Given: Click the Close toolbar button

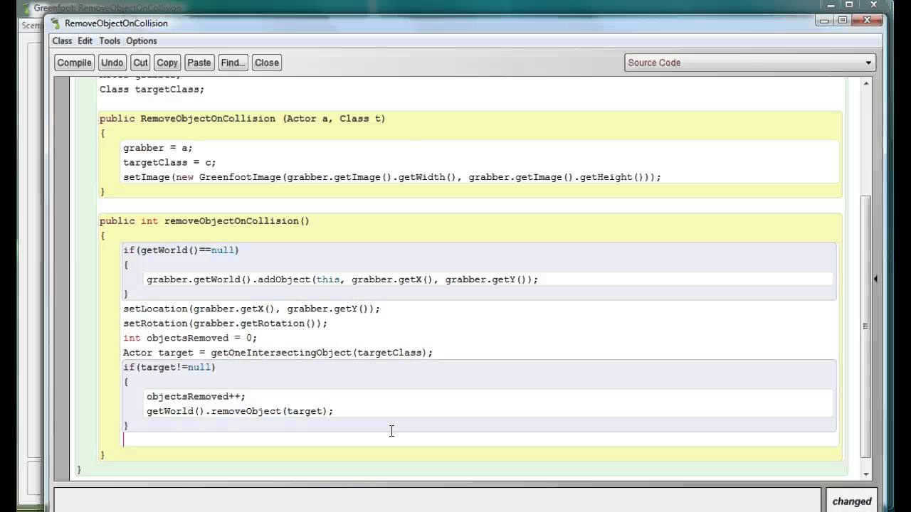Looking at the screenshot, I should tap(267, 63).
